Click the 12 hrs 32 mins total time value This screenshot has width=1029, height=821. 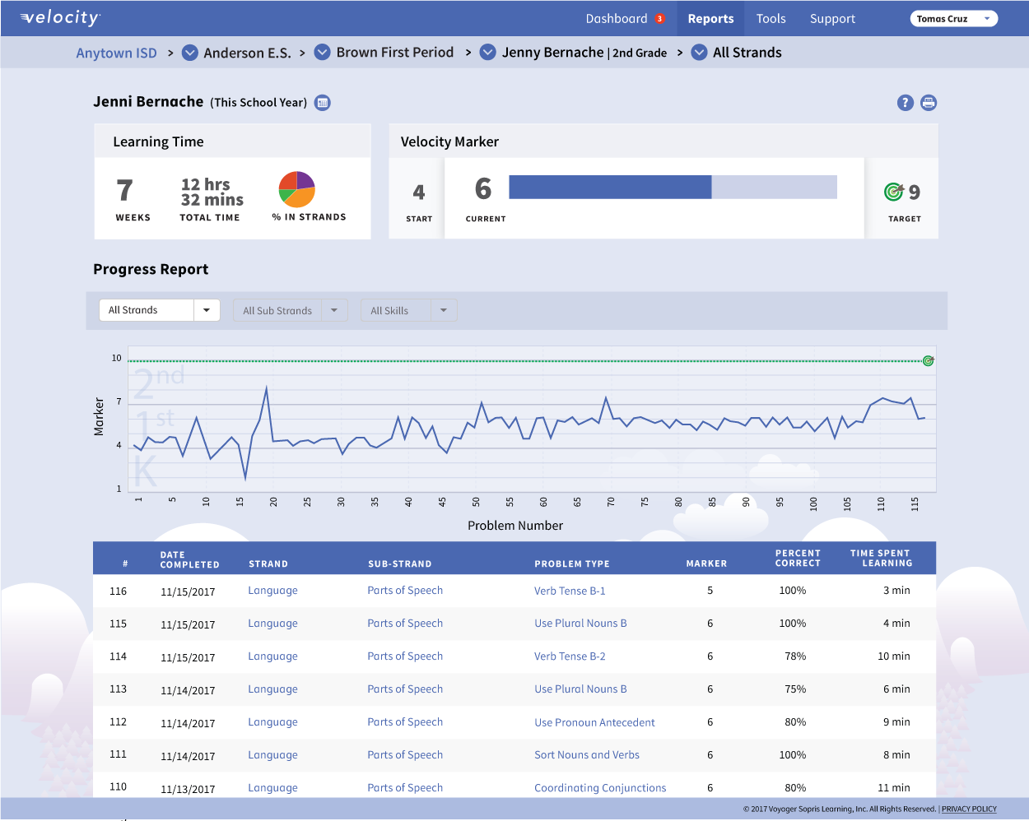pyautogui.click(x=212, y=192)
